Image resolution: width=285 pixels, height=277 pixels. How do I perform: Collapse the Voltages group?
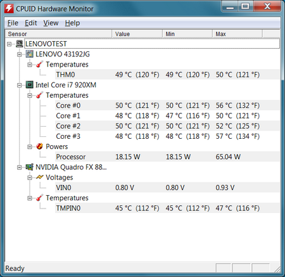click(30, 177)
